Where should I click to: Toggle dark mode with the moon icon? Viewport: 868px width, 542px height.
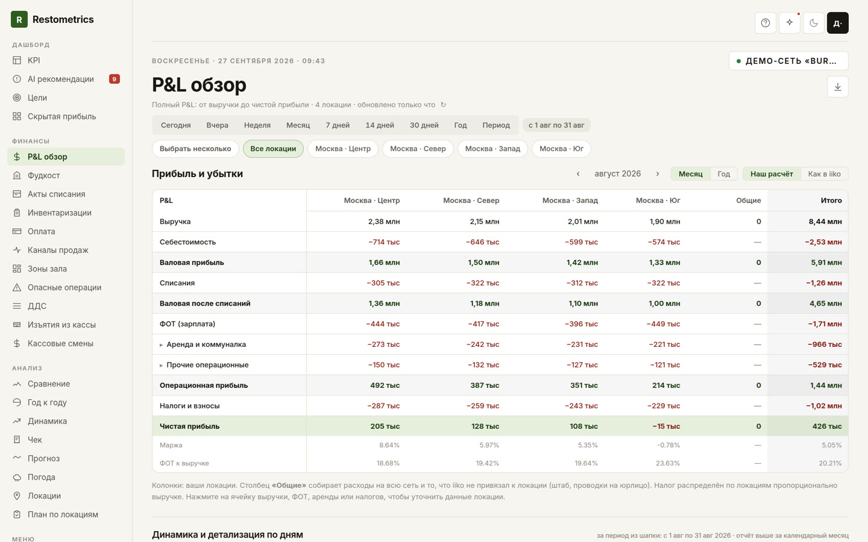[x=814, y=23]
